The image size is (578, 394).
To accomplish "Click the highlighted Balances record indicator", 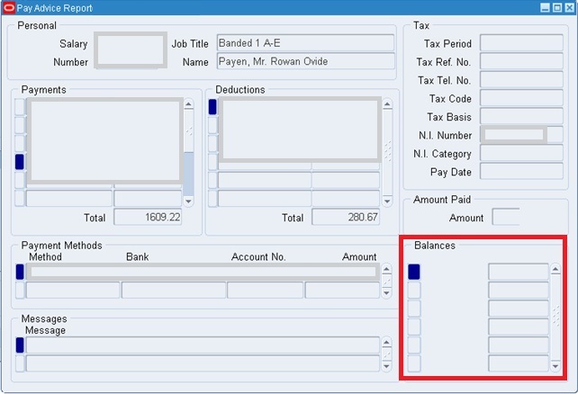I will point(414,272).
